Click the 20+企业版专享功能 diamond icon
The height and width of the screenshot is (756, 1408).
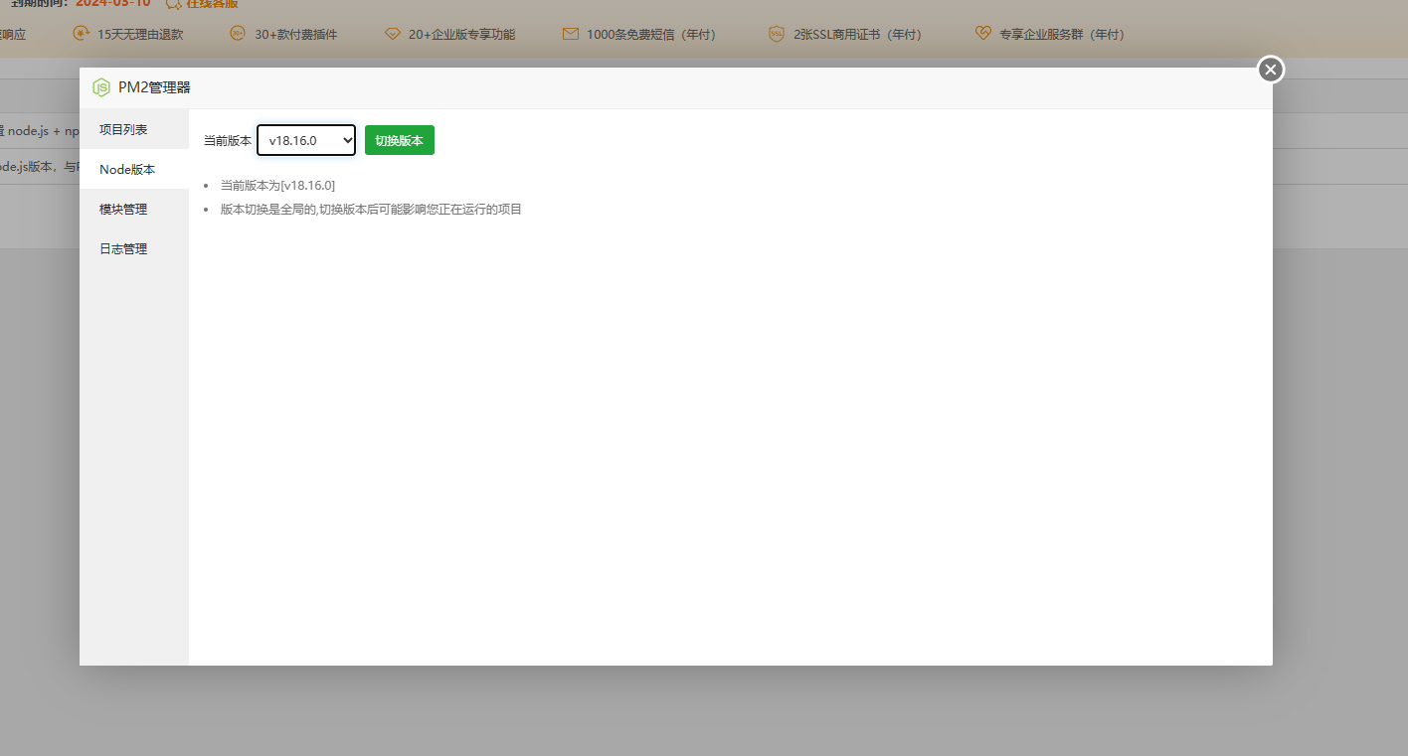click(393, 34)
